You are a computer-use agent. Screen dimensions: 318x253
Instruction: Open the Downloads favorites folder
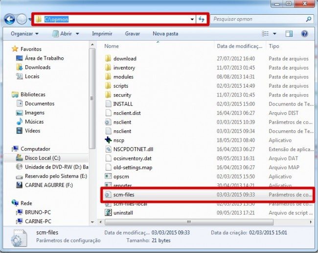(38, 67)
